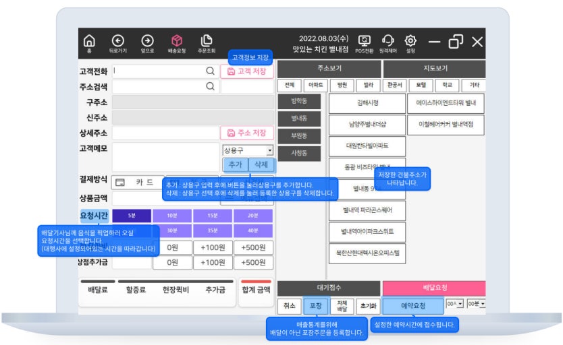Click search magnifier in 고객전화 field
Screen dimensions: 563x345
click(x=211, y=70)
